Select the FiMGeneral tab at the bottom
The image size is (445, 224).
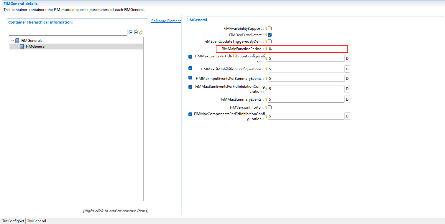point(36,221)
